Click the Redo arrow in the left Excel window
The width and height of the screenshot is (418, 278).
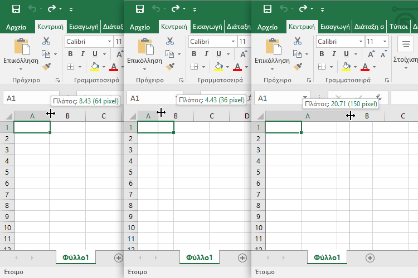click(x=51, y=9)
